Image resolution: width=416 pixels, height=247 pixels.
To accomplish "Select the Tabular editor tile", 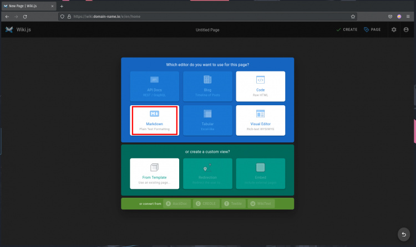I will click(207, 120).
